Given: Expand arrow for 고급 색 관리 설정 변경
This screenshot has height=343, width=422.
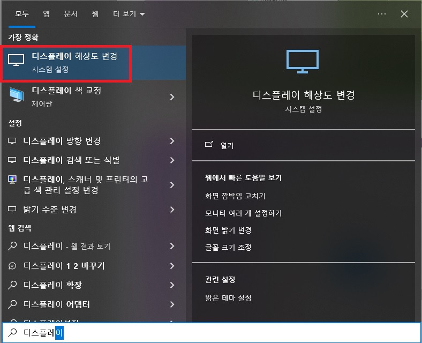Looking at the screenshot, I should coord(172,185).
